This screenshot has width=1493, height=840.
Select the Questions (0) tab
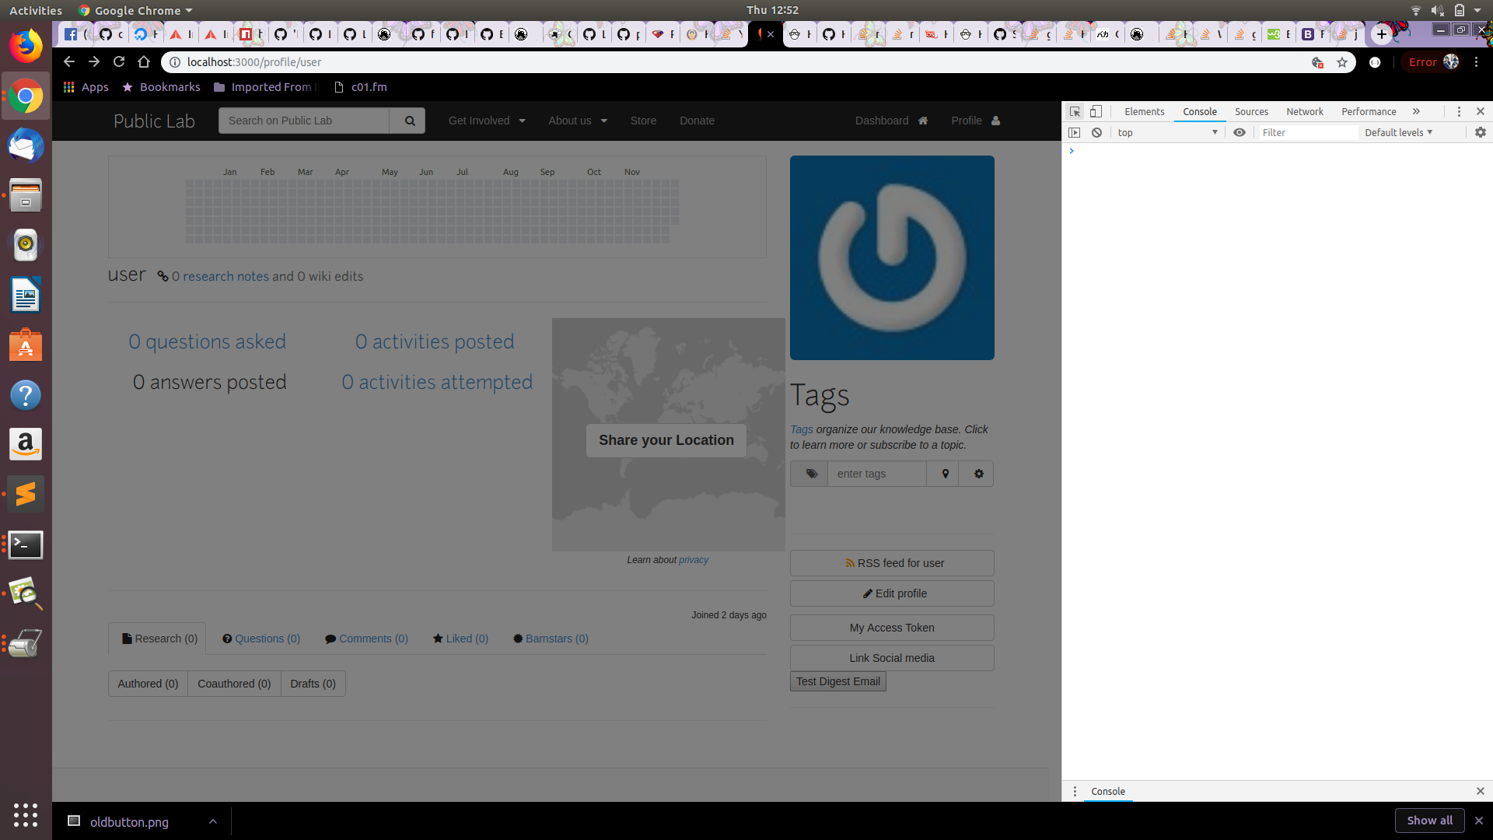tap(261, 639)
